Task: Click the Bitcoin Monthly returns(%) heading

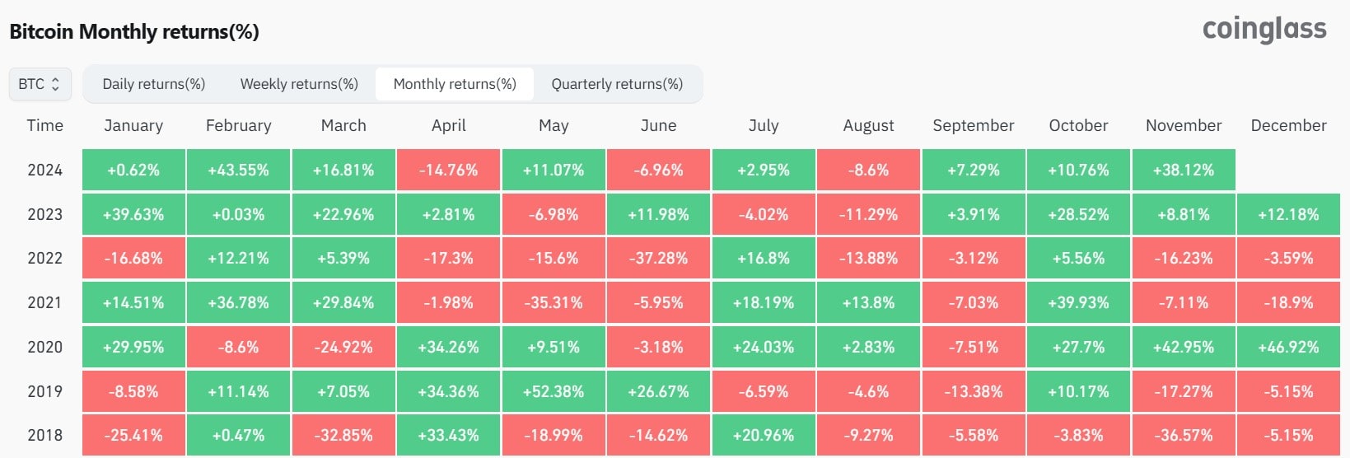Action: [x=134, y=32]
